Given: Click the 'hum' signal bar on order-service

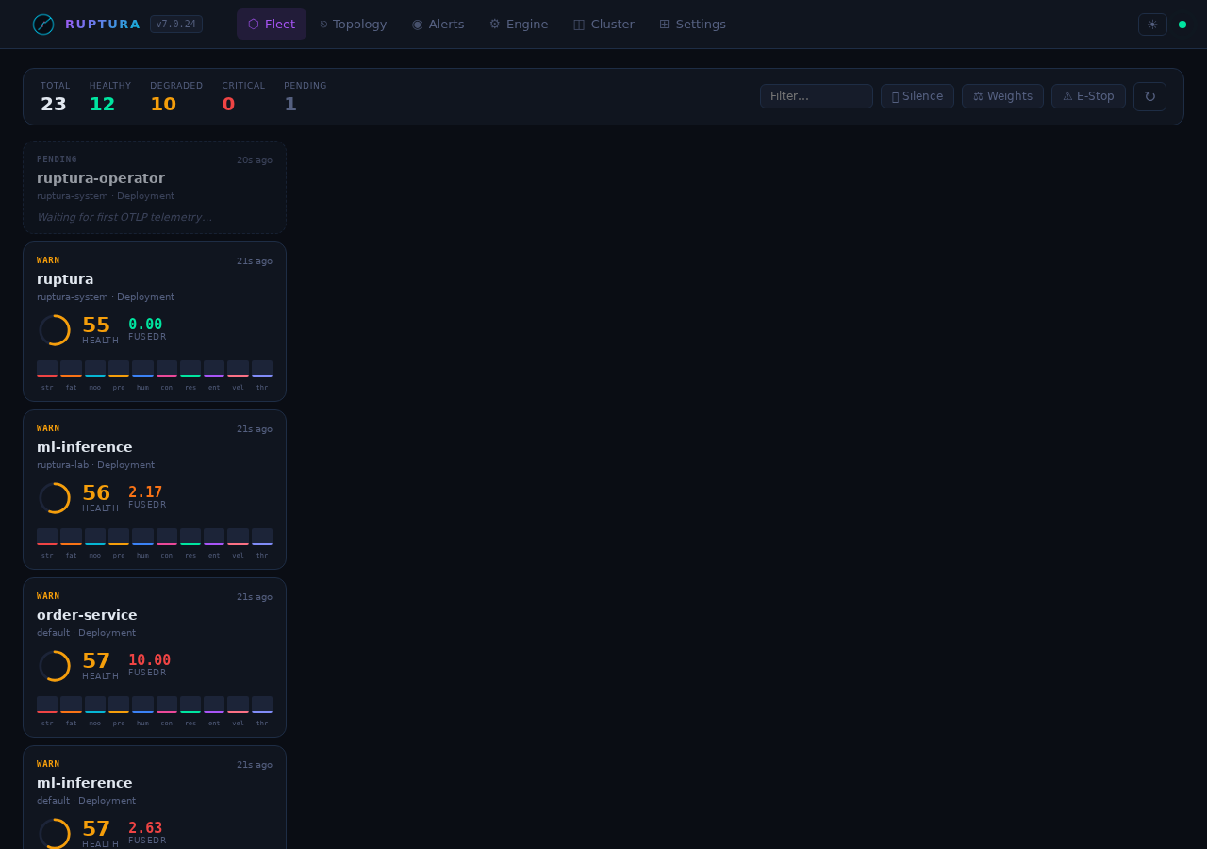Looking at the screenshot, I should (142, 705).
